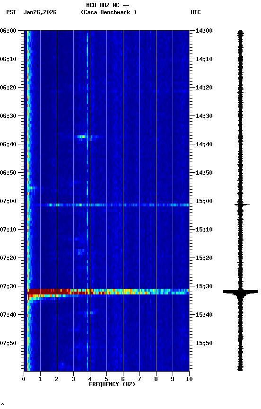
Task: Click the 06:00 PST time label
Action: click(8, 31)
